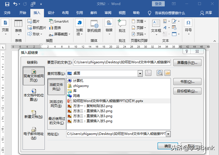Click the Redo icon in the quick access toolbar
The height and width of the screenshot is (155, 219).
tap(25, 4)
